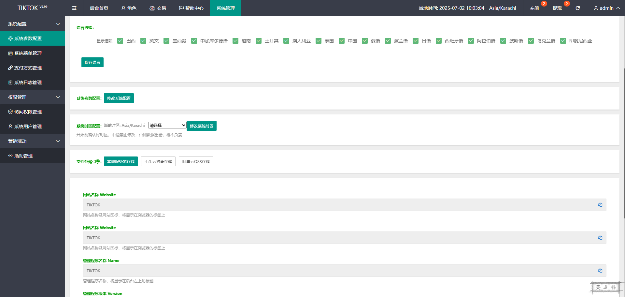Click copy icon in first Website field
The width and height of the screenshot is (625, 297).
click(x=600, y=205)
